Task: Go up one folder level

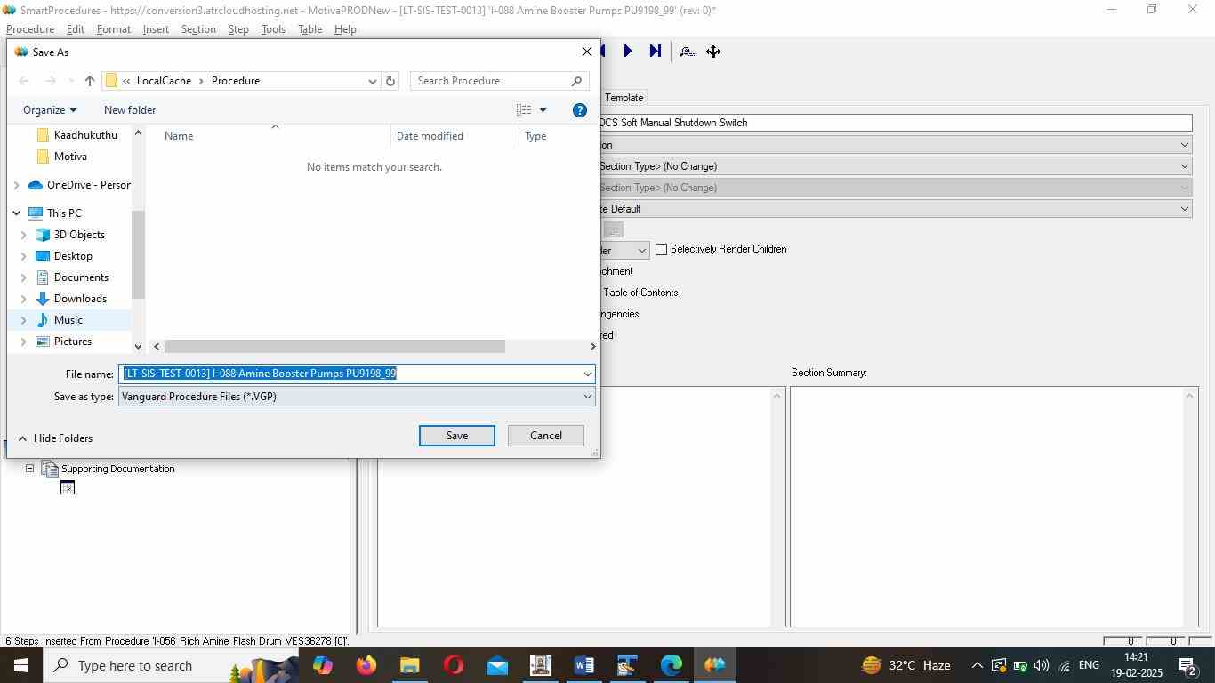Action: 90,81
